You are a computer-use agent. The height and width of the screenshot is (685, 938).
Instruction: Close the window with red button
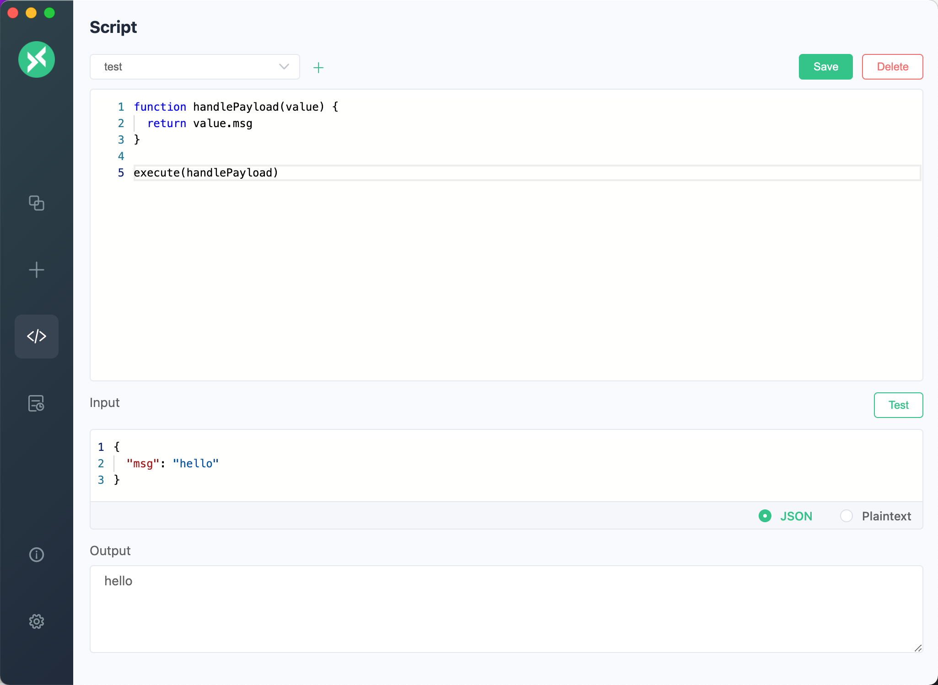point(13,13)
